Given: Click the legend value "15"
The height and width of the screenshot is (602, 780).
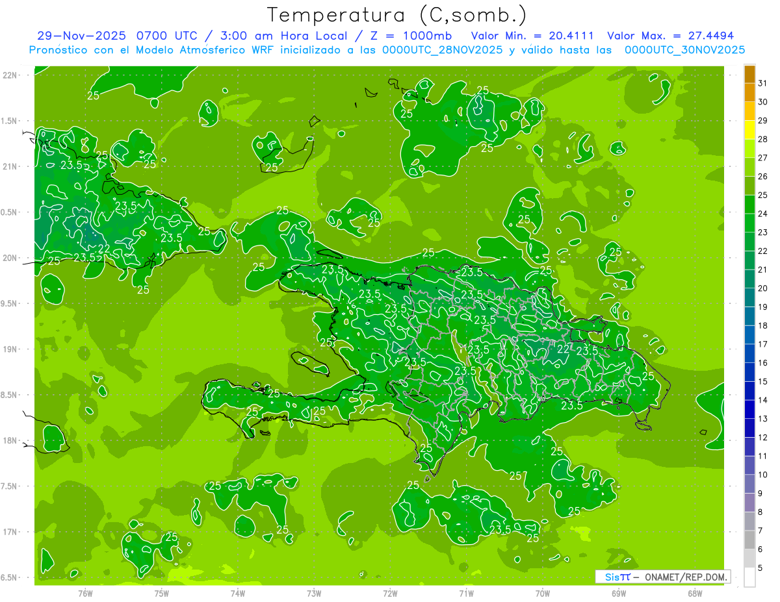Looking at the screenshot, I should (763, 381).
